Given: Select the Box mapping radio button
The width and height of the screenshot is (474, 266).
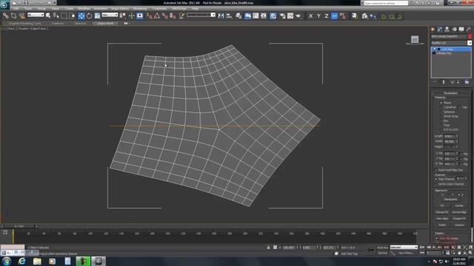Looking at the screenshot, I should [x=441, y=120].
